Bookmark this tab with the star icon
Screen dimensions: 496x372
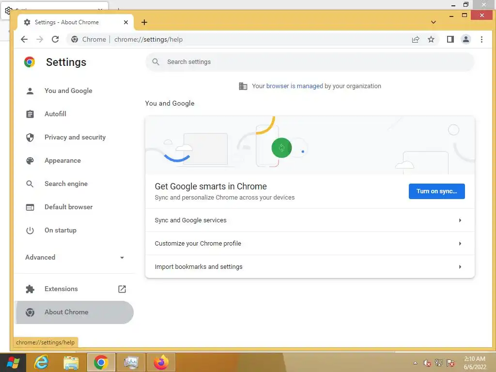(431, 39)
